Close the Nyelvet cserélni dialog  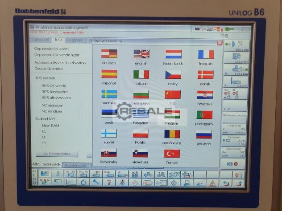coord(220,43)
